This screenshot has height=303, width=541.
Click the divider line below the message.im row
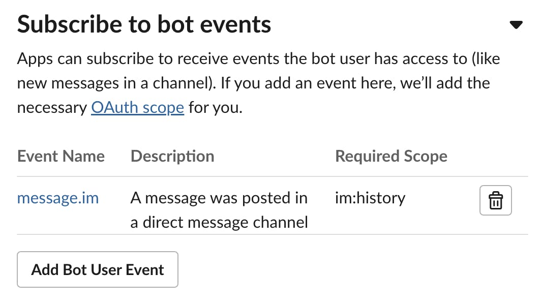[273, 234]
